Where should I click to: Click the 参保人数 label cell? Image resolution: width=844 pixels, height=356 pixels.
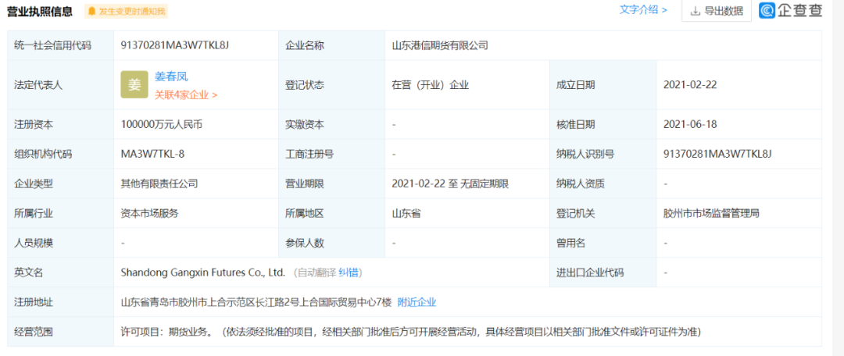point(331,243)
